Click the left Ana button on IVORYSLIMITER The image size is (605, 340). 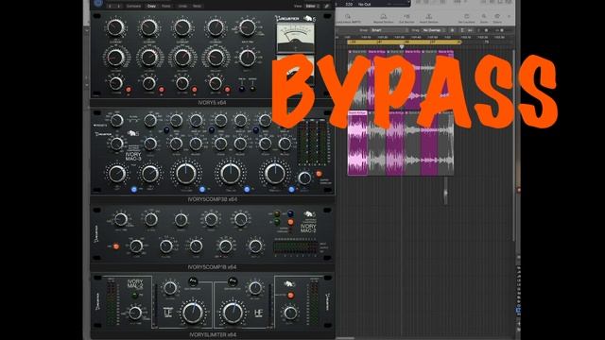tap(193, 281)
